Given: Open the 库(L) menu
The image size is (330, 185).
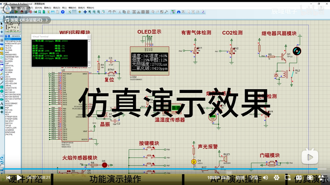Looking at the screenshot, I should coord(65,8).
